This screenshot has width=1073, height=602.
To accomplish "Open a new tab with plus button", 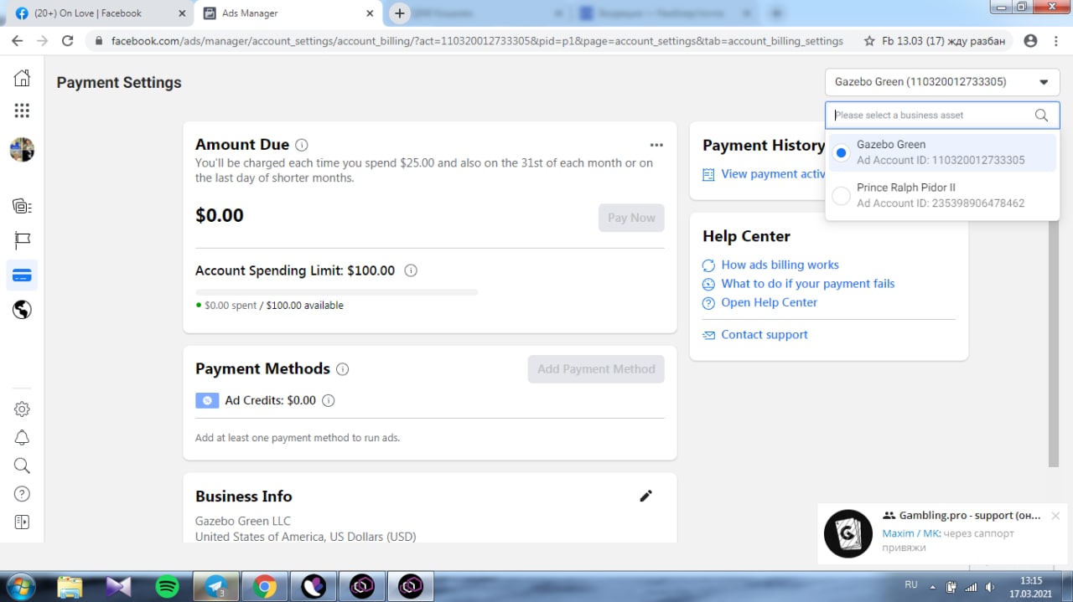I will 400,13.
